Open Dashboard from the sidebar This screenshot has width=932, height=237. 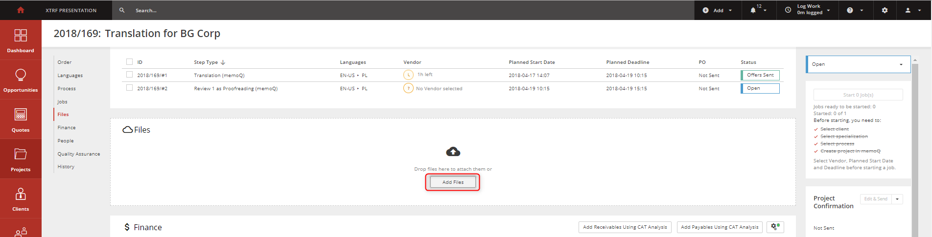tap(21, 40)
